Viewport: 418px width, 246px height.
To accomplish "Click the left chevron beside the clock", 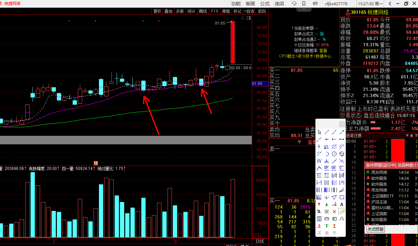I will (390, 4).
